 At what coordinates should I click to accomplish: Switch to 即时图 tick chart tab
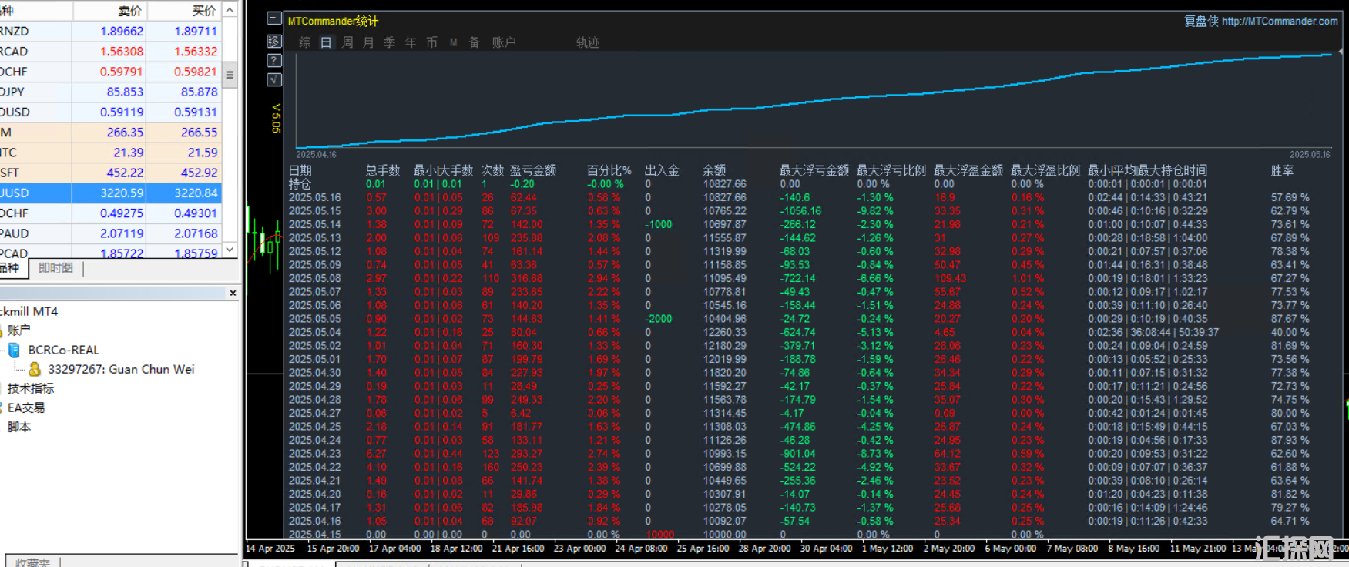[55, 268]
